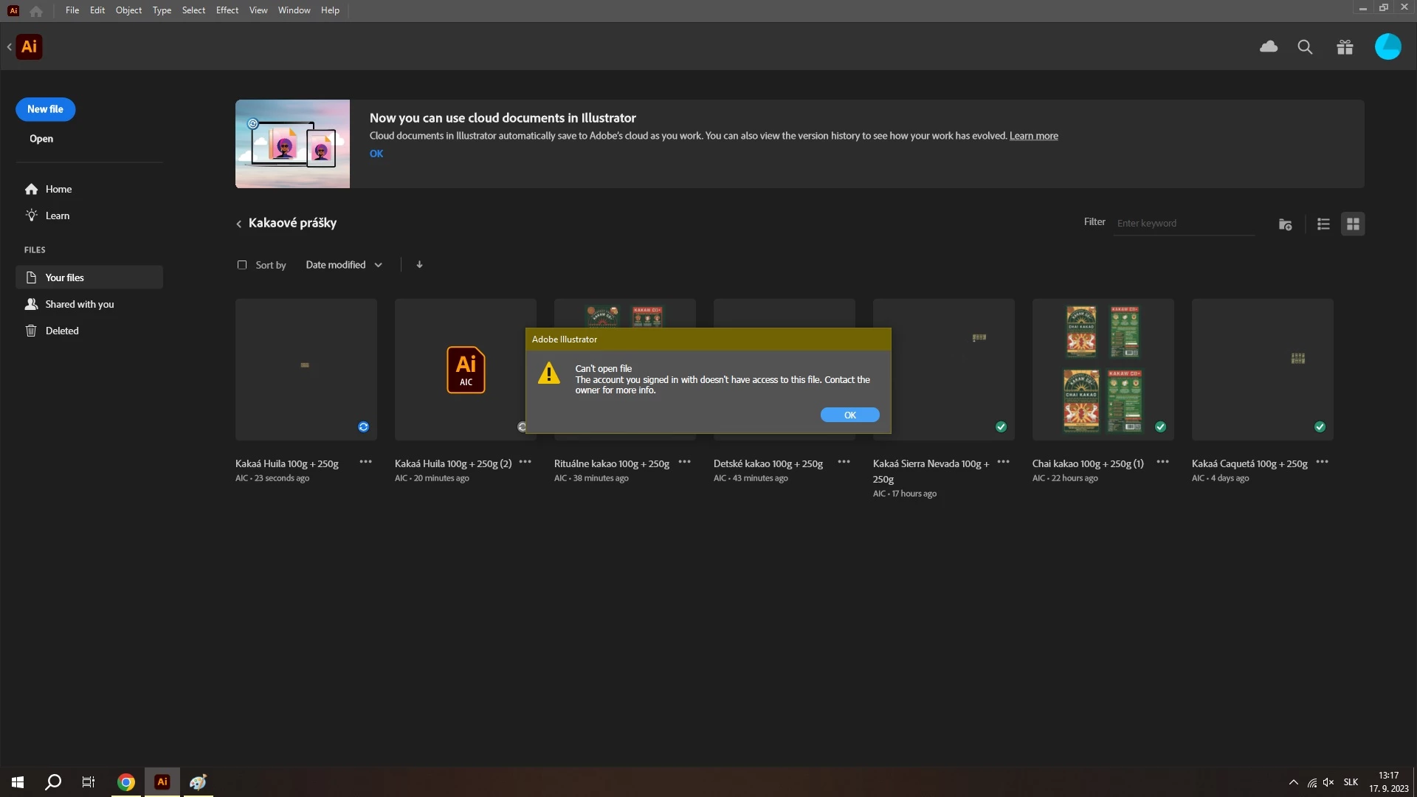The width and height of the screenshot is (1417, 797).
Task: Switch to list view
Action: [1323, 224]
